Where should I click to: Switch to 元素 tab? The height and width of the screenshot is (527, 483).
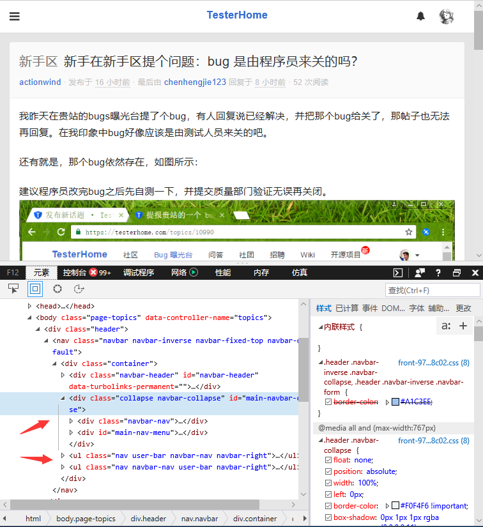42,273
